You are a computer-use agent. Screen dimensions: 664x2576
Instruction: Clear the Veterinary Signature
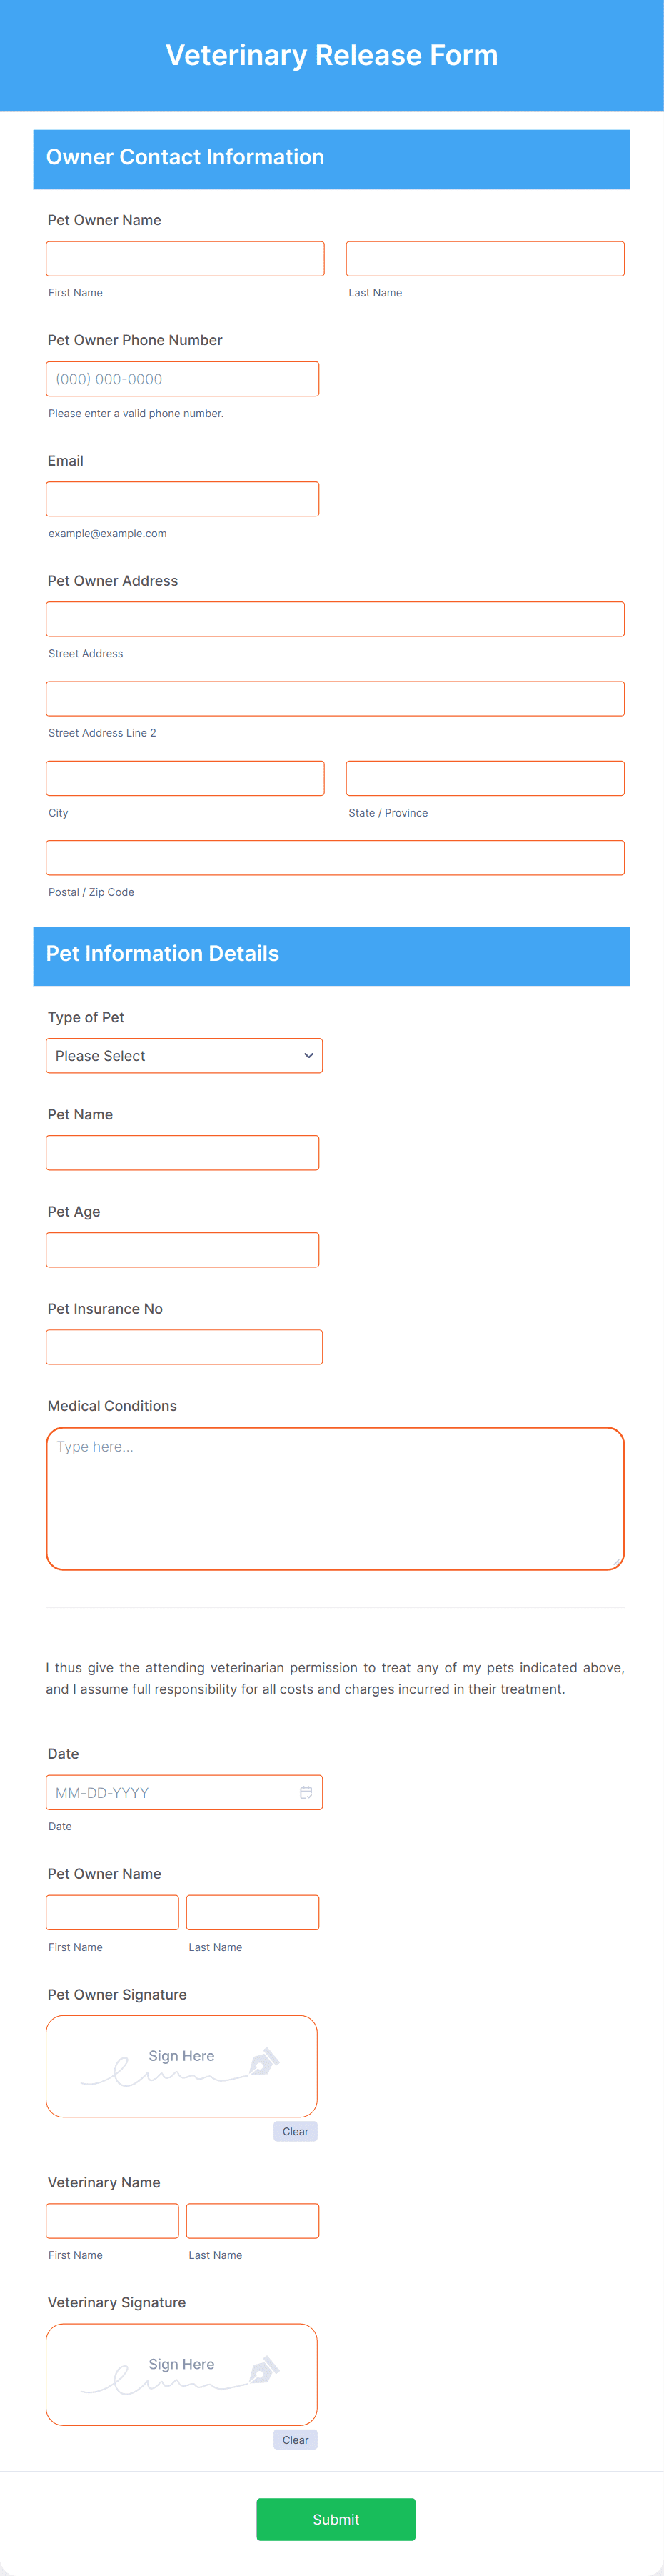[295, 2439]
